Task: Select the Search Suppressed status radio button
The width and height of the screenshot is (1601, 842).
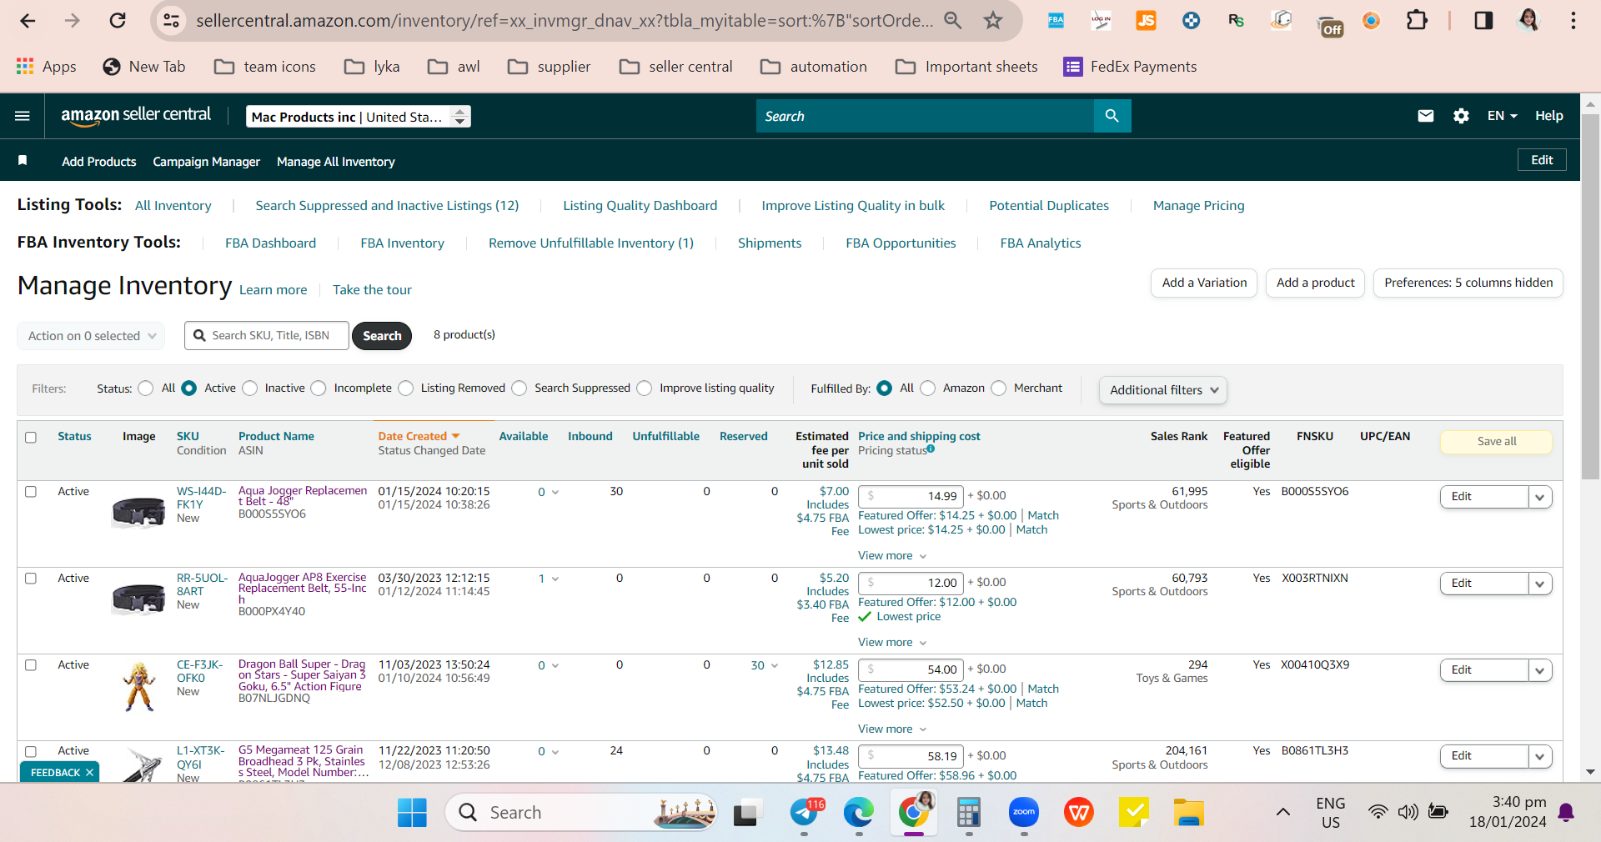Action: pyautogui.click(x=519, y=388)
